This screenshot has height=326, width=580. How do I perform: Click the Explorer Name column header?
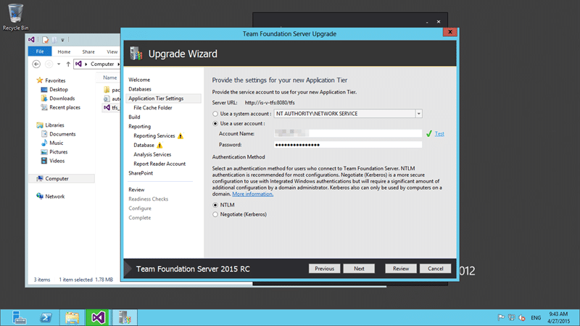(x=110, y=78)
